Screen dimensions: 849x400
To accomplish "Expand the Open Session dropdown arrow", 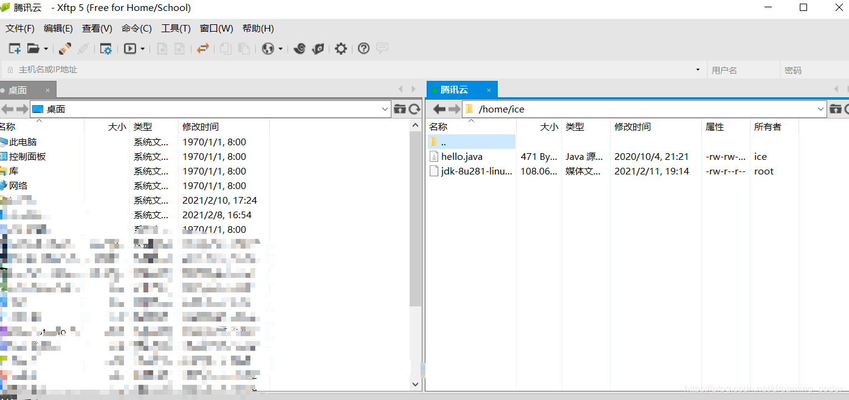I will (x=46, y=49).
